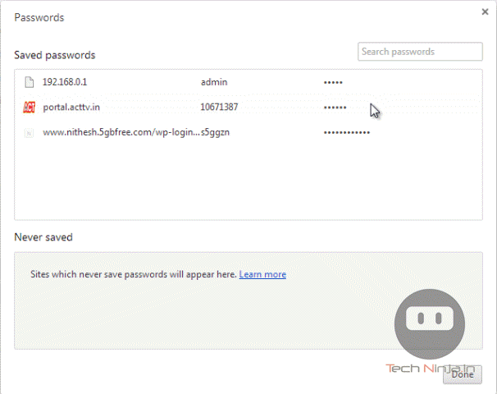Click the gray ninja face watermark logo
Screen dimensions: 497x394
coord(430,323)
